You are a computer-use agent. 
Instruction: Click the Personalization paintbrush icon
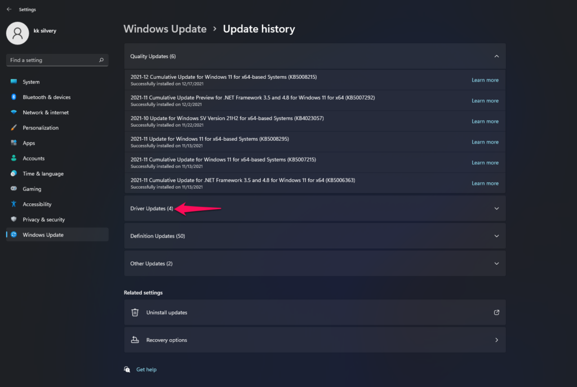[14, 128]
